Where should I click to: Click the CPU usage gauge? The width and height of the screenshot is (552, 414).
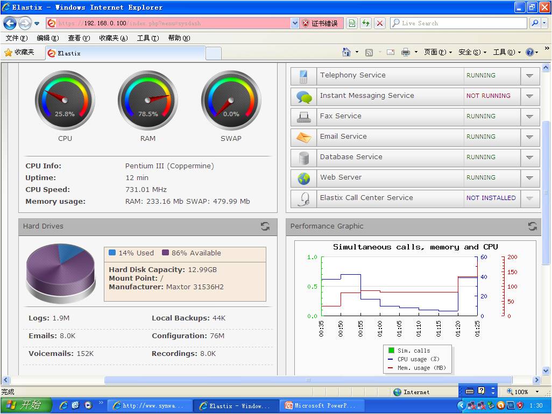[65, 100]
